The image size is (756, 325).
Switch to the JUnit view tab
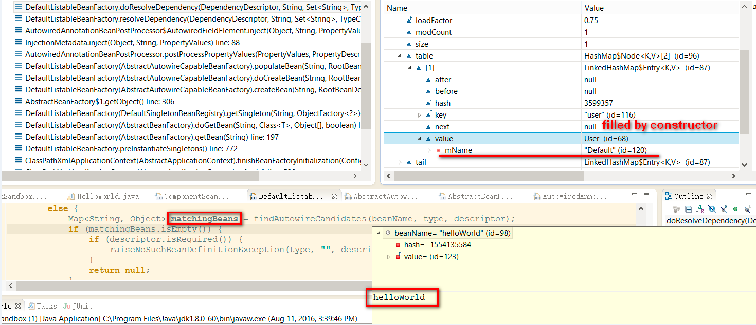(78, 306)
